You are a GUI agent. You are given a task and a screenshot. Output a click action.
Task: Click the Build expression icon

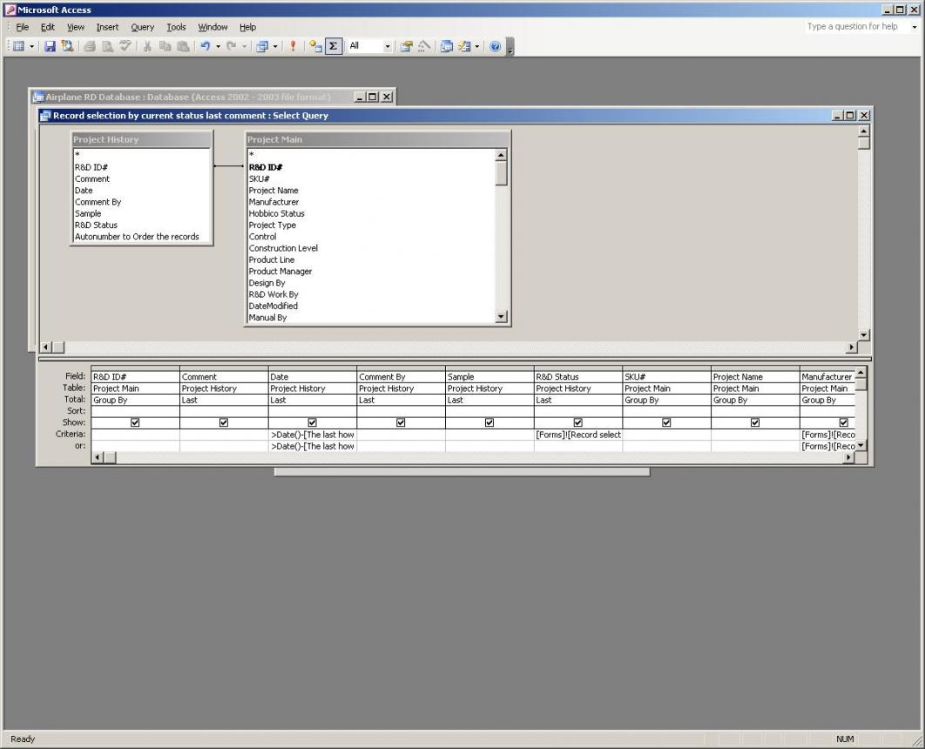423,46
